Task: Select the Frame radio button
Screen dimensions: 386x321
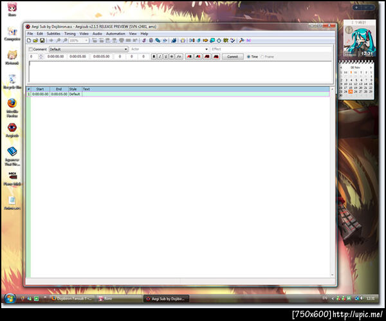Action: pyautogui.click(x=262, y=57)
